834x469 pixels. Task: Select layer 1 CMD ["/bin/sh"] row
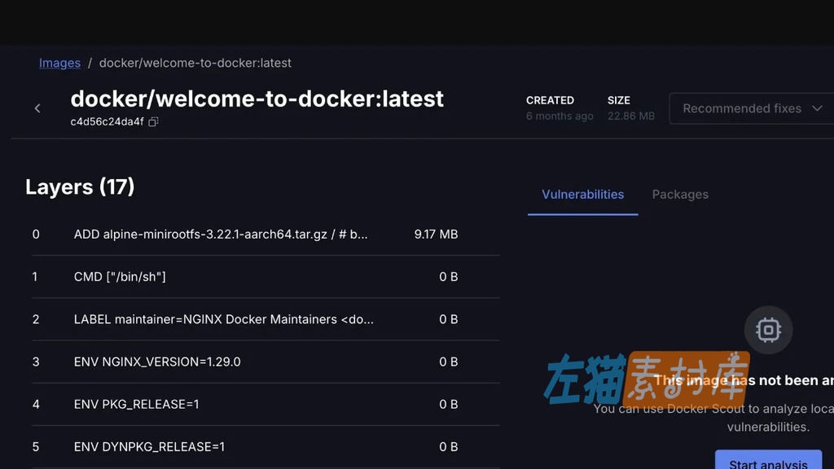(266, 277)
